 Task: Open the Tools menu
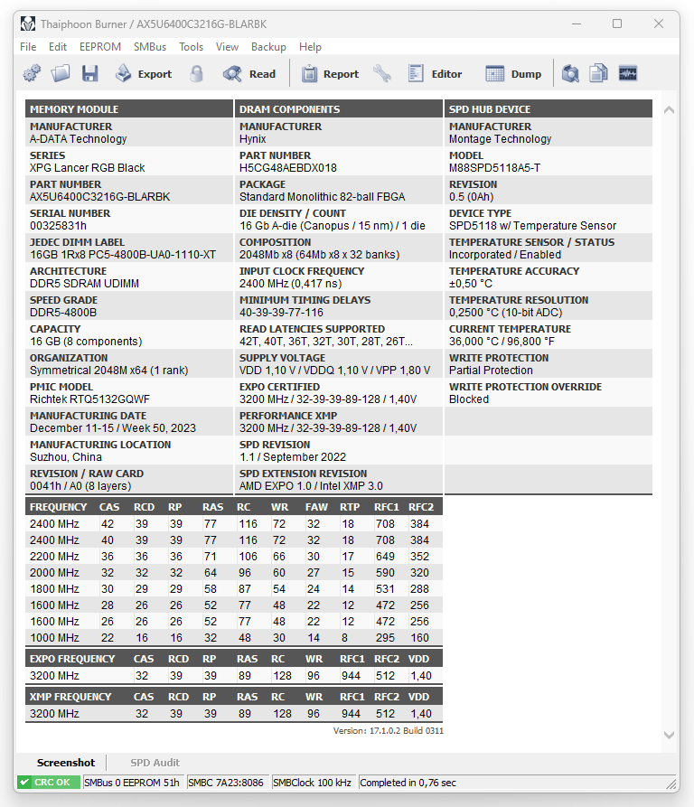(191, 47)
